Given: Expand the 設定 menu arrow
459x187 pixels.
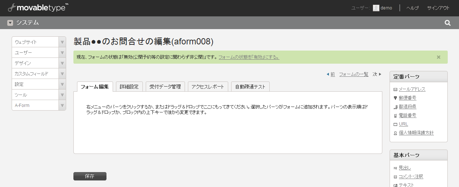Looking at the screenshot, I should 62,84.
